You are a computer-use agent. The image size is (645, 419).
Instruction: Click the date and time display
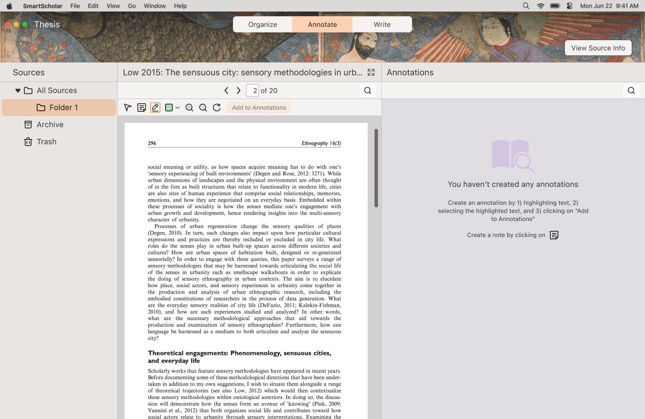click(x=609, y=6)
